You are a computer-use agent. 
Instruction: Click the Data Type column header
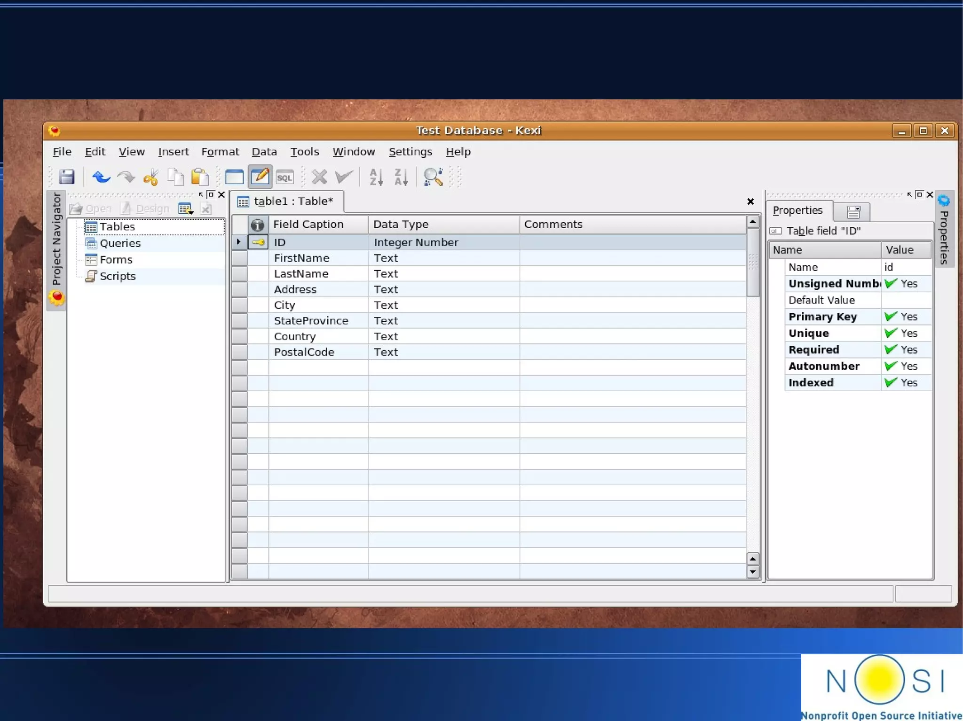click(x=444, y=225)
